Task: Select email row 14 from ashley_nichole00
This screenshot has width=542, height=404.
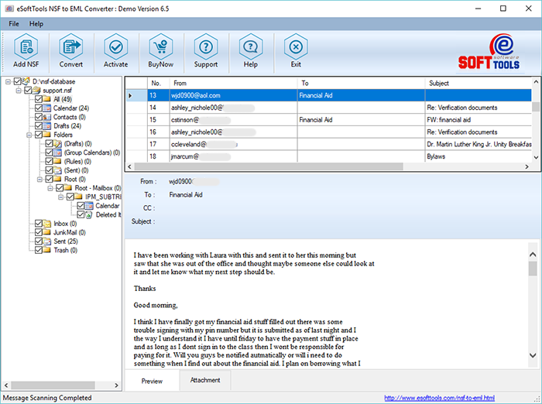Action: click(x=329, y=108)
